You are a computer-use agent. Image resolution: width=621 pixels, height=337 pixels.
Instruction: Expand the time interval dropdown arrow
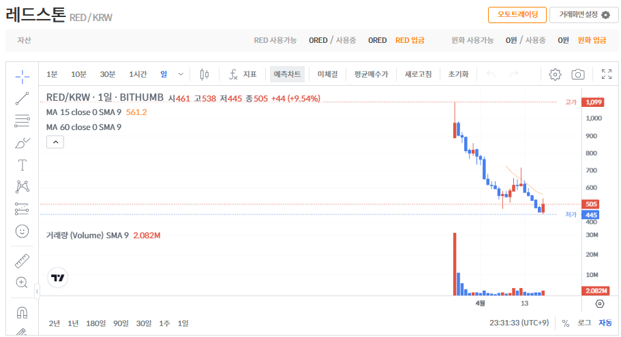[181, 74]
